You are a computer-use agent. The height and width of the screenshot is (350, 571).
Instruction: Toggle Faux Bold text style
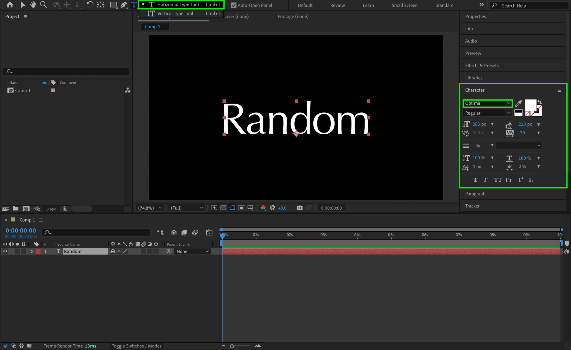[x=475, y=180]
